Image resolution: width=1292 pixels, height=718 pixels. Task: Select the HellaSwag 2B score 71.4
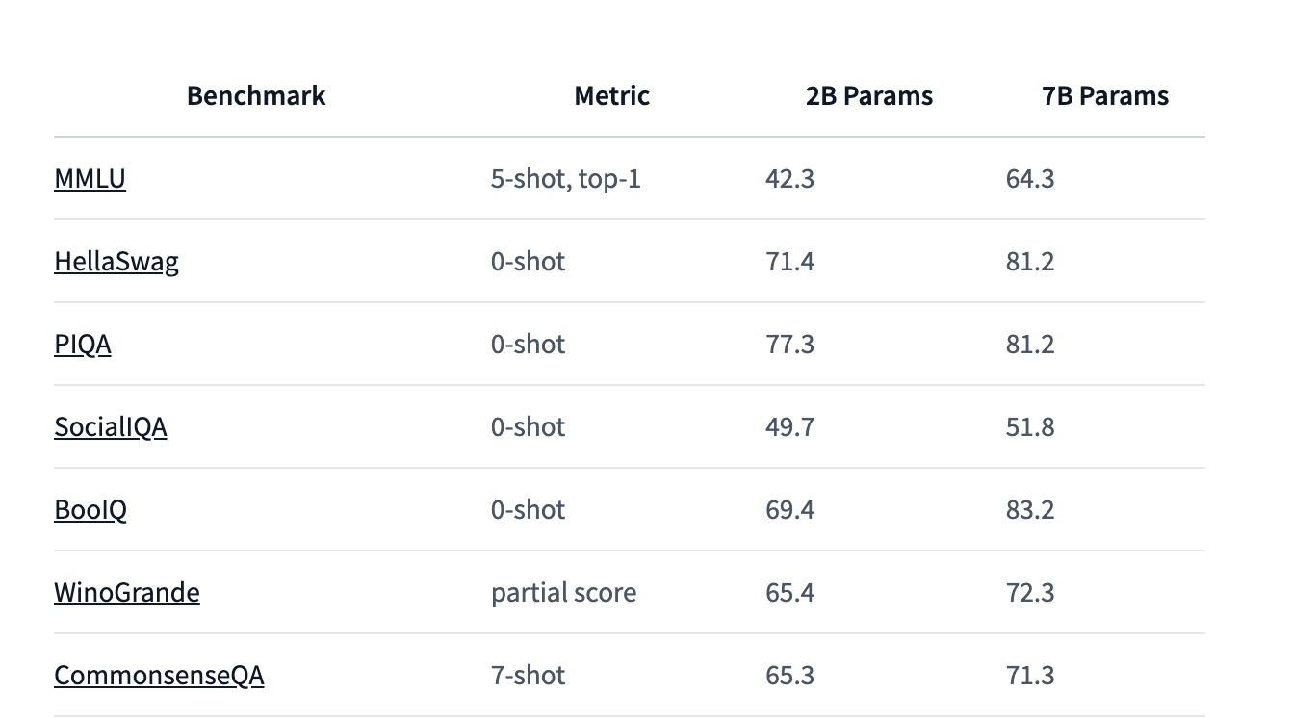pos(789,262)
